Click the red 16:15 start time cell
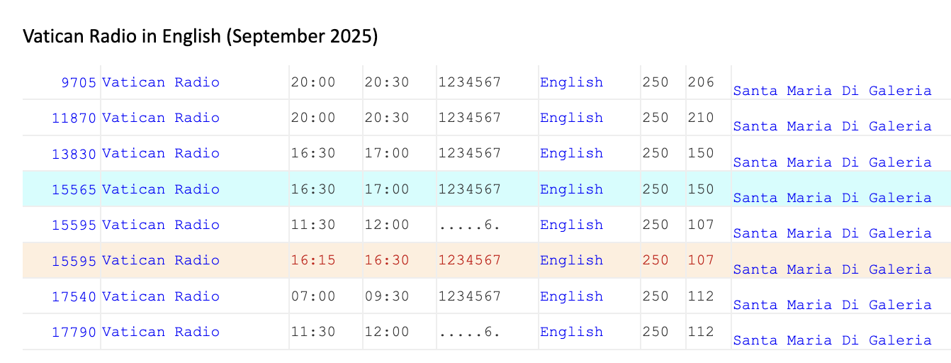Image resolution: width=951 pixels, height=363 pixels. tap(313, 260)
